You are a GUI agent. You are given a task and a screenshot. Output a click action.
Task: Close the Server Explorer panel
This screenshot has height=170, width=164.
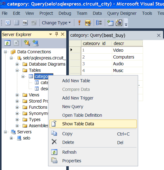[x=63, y=34]
